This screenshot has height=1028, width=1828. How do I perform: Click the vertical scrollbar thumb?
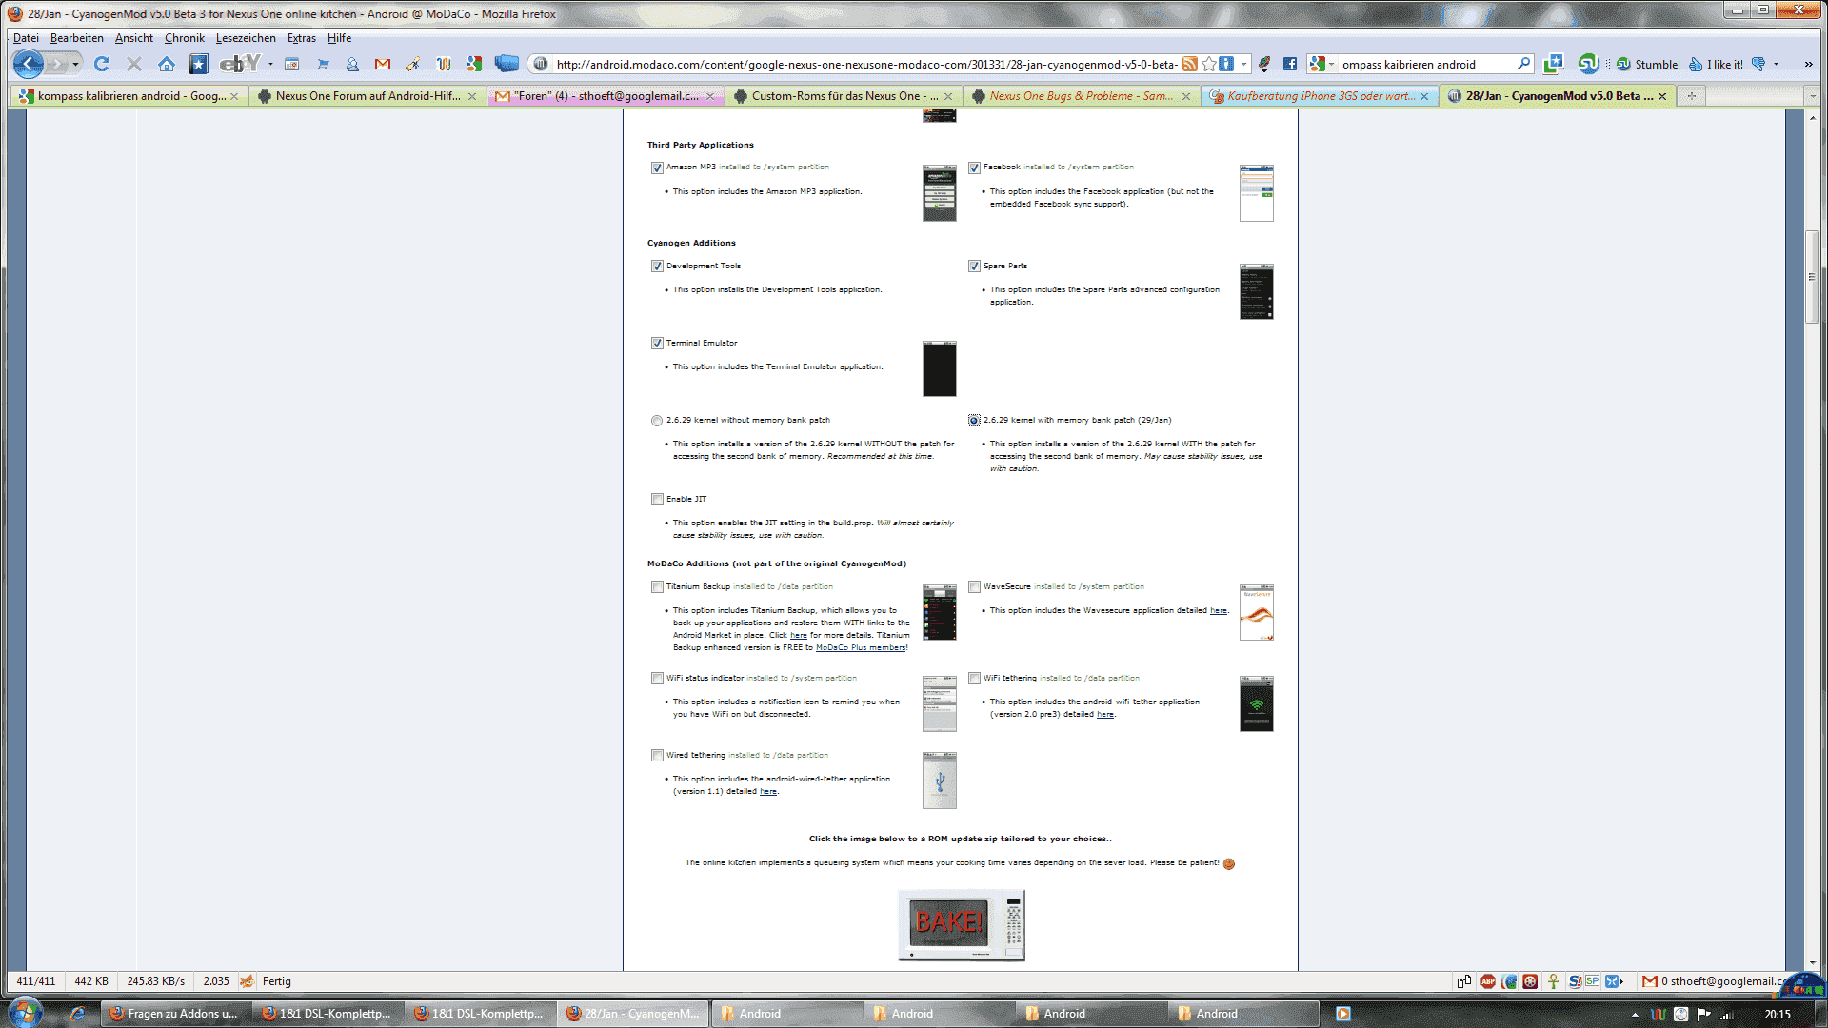point(1812,276)
